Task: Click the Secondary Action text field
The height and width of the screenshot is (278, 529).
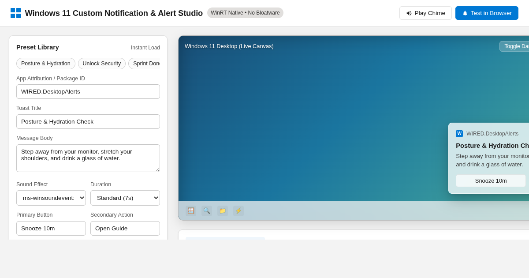Action: point(125,228)
